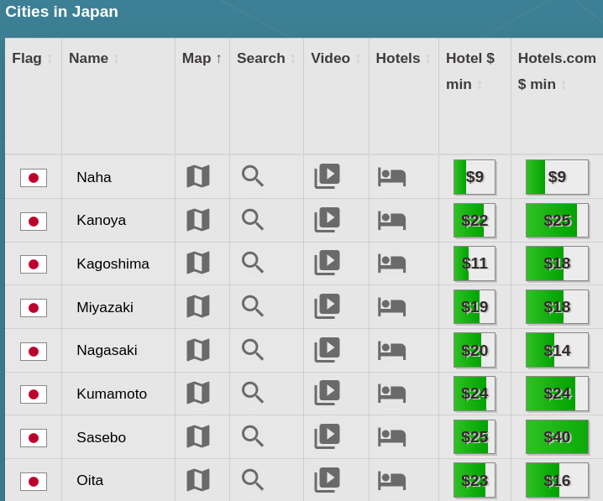
Task: Open the Kagoshima city link
Action: [x=113, y=264]
